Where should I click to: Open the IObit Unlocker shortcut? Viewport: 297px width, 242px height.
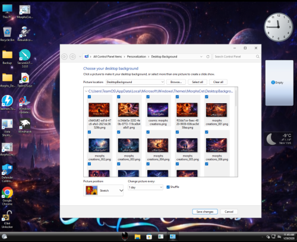[x=7, y=219]
